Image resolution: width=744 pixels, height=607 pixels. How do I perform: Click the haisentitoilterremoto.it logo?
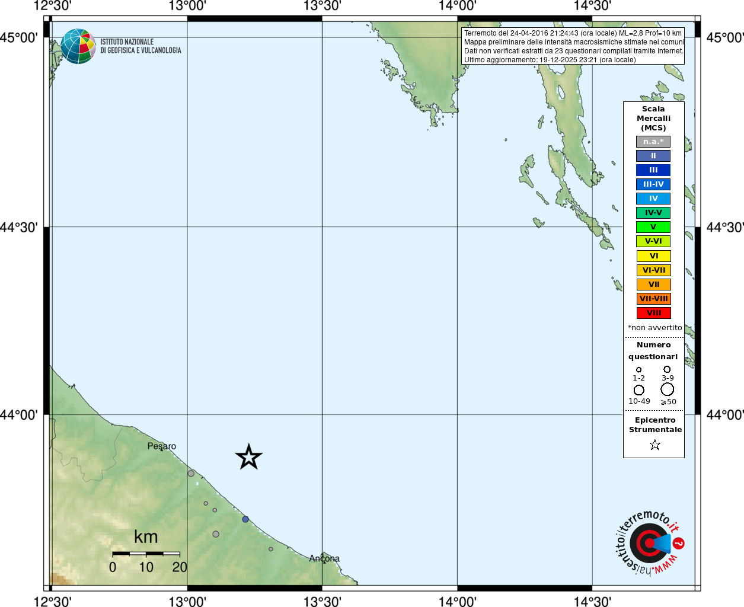[649, 542]
